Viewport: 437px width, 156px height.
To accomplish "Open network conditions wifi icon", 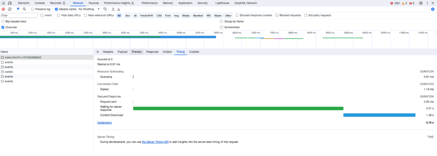I will coord(105,9).
